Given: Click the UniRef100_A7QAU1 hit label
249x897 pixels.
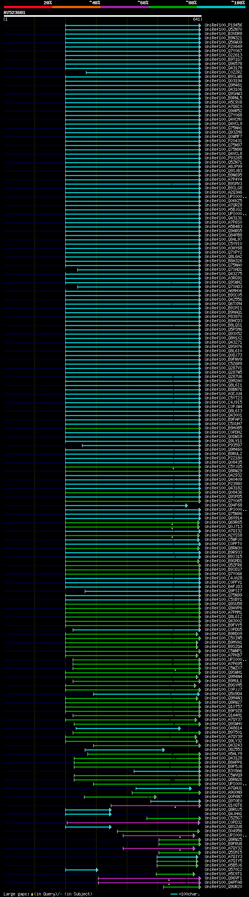Looking at the screenshot, I should (x=223, y=788).
